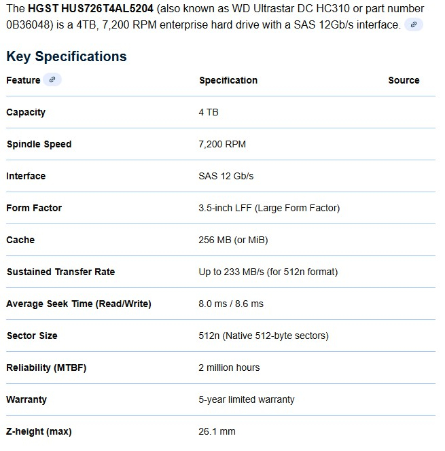Viewport: 445px width, 451px height.
Task: Click the Key Specifications heading
Action: tap(67, 56)
